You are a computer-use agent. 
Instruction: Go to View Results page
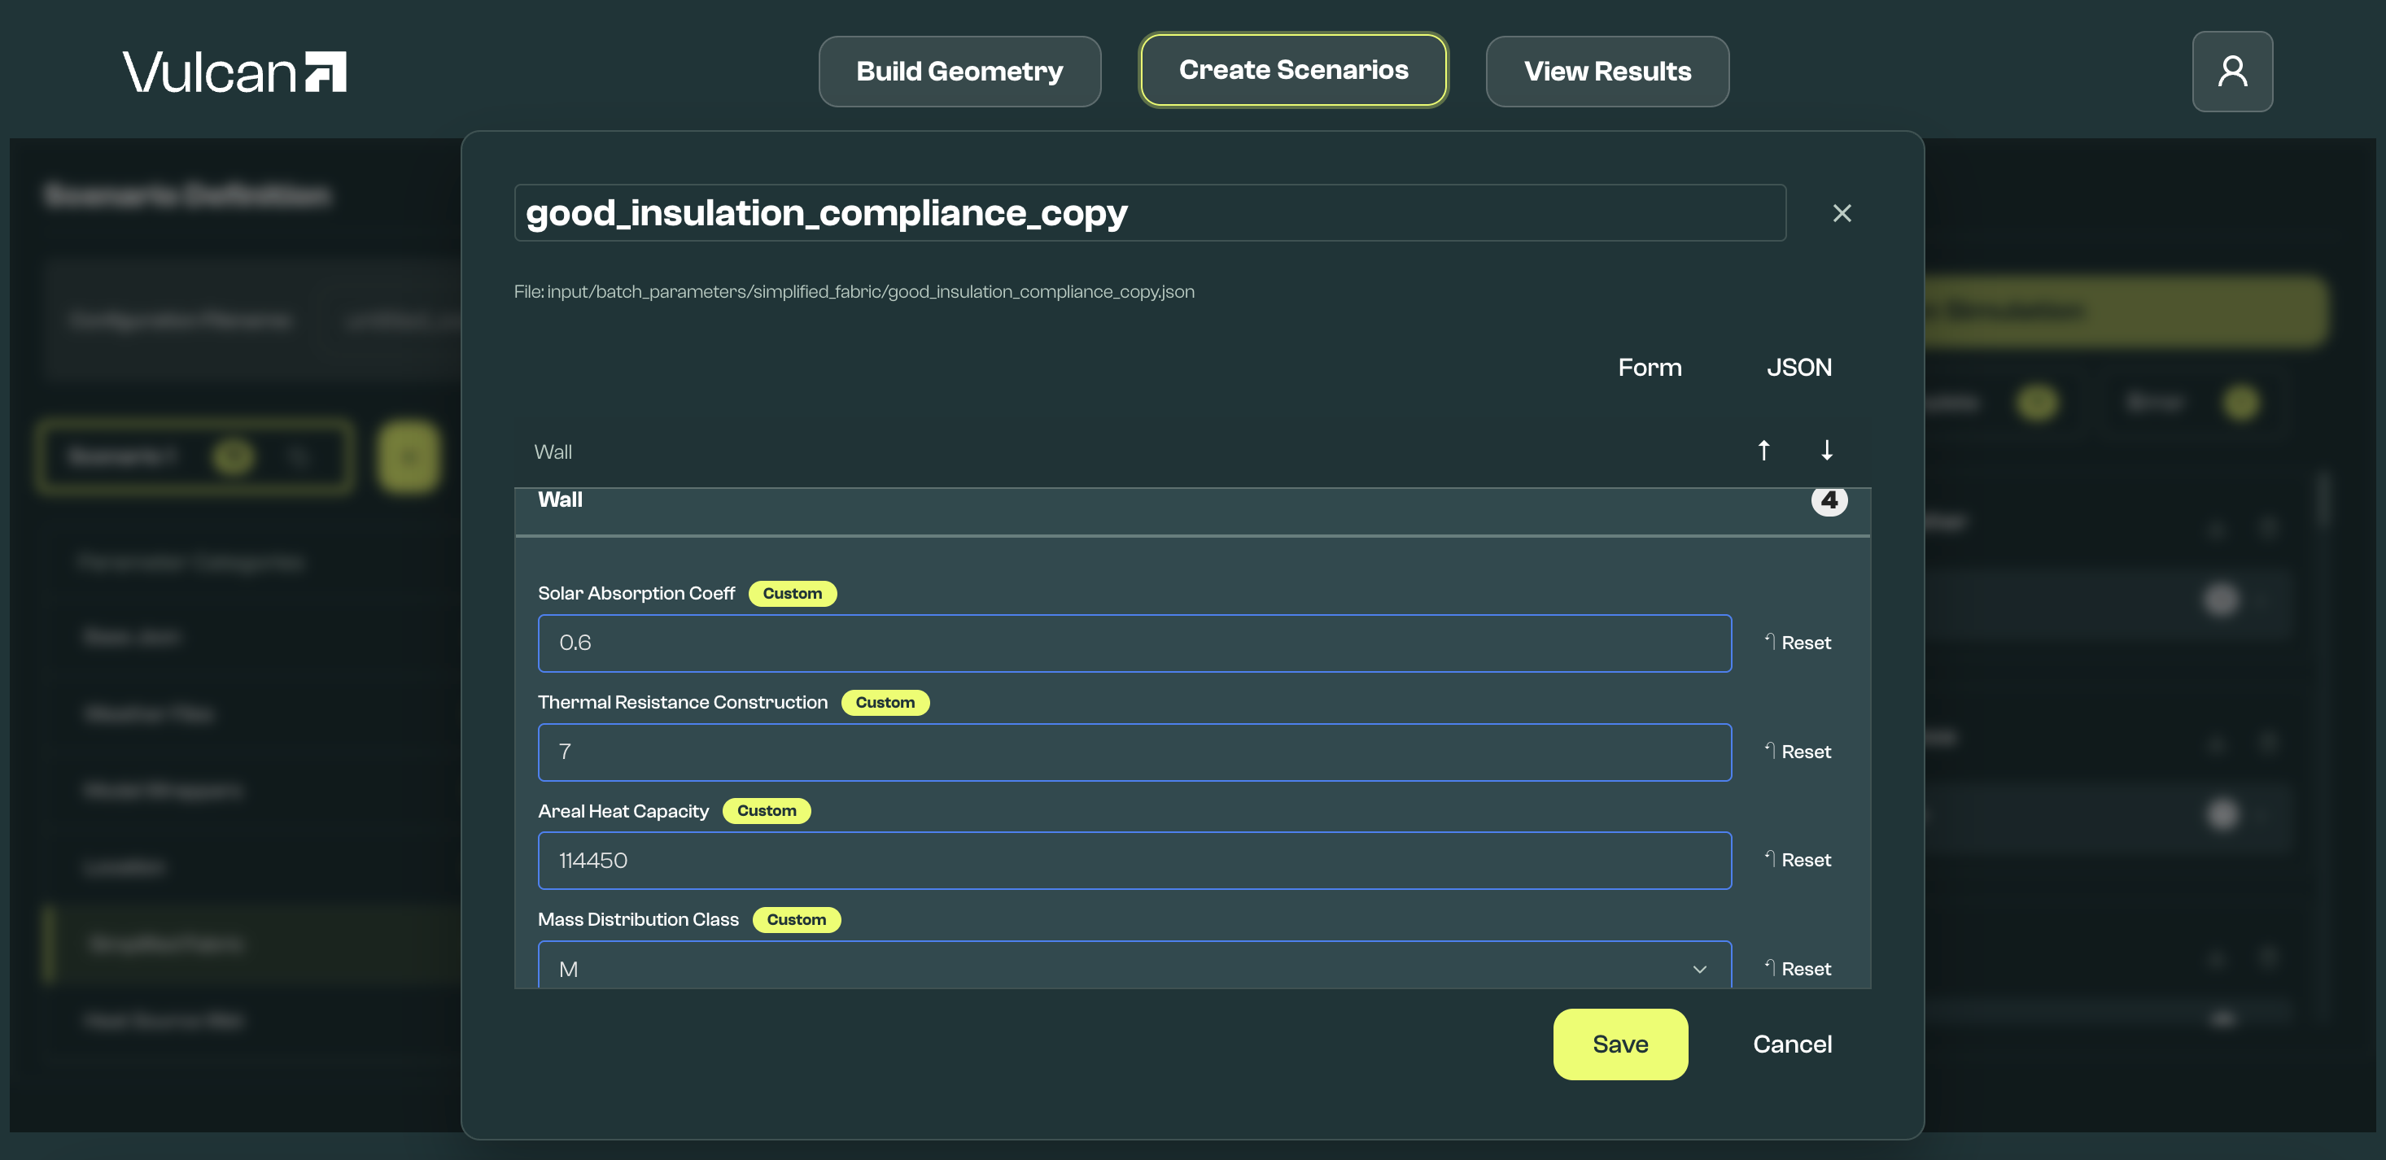(x=1606, y=72)
